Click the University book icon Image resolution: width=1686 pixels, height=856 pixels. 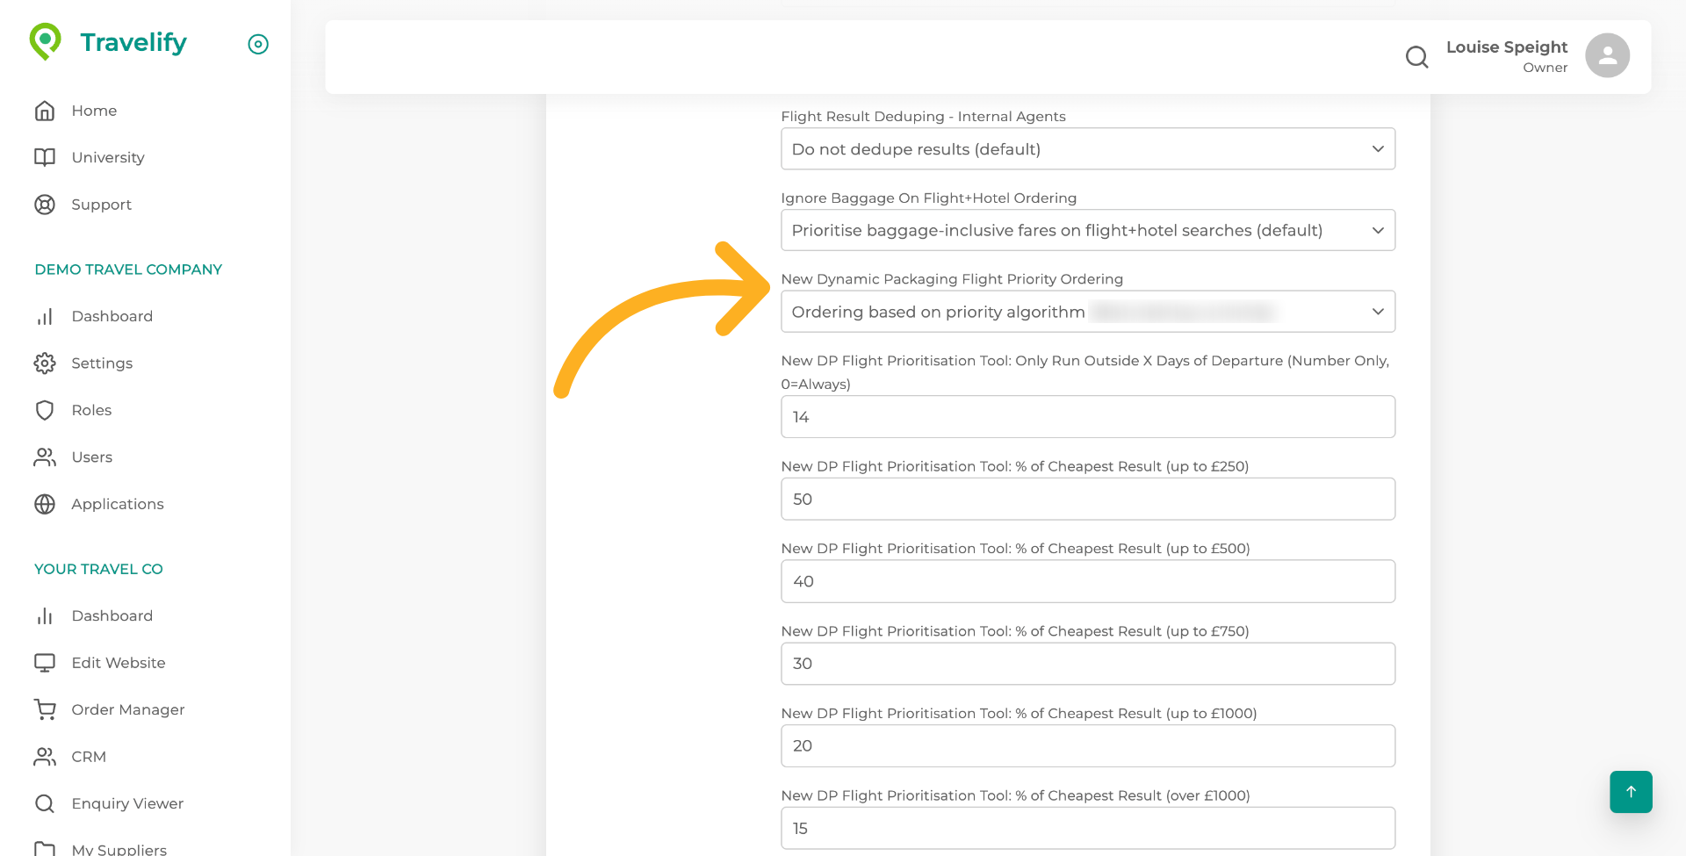click(x=45, y=157)
